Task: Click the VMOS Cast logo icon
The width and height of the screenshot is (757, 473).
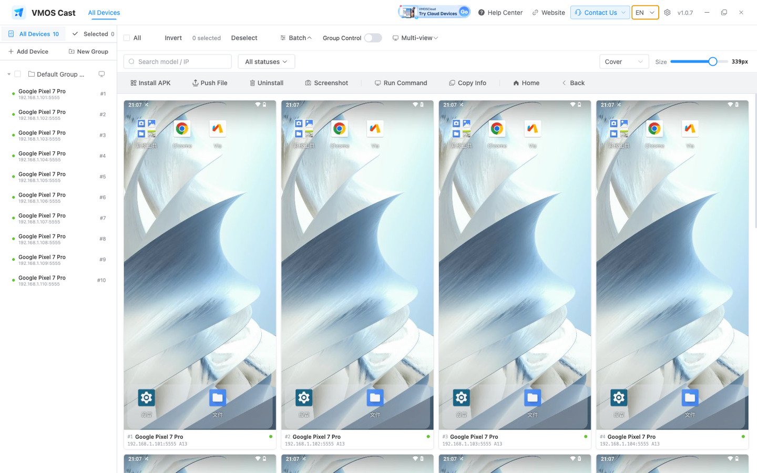Action: [19, 13]
